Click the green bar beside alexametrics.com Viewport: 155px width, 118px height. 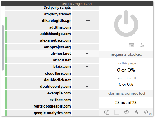click(x=6, y=40)
